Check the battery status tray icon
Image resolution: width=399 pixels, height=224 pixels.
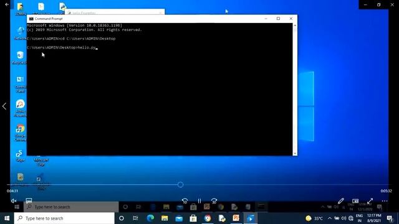click(337, 218)
